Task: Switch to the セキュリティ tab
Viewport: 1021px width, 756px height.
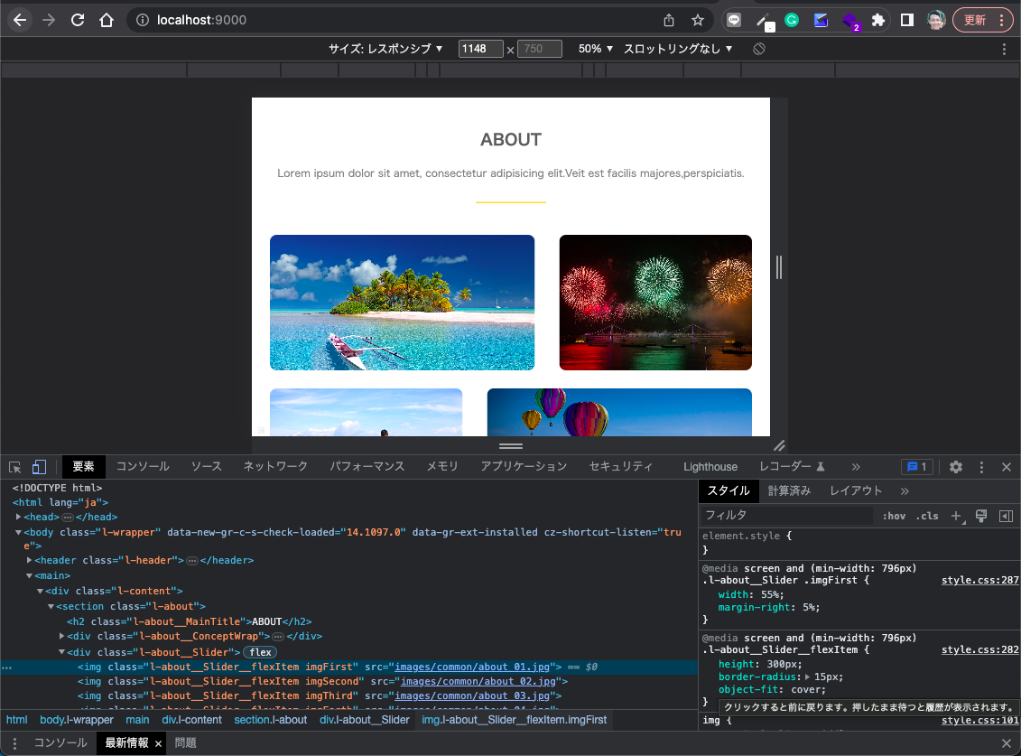Action: (x=620, y=467)
